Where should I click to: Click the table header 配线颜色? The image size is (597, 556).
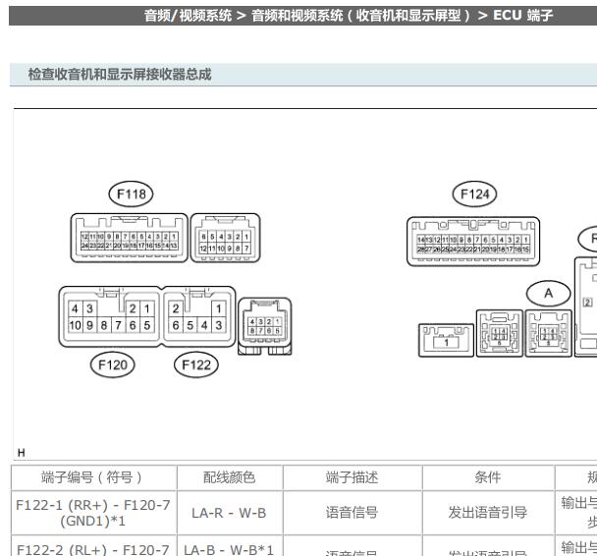tap(229, 477)
